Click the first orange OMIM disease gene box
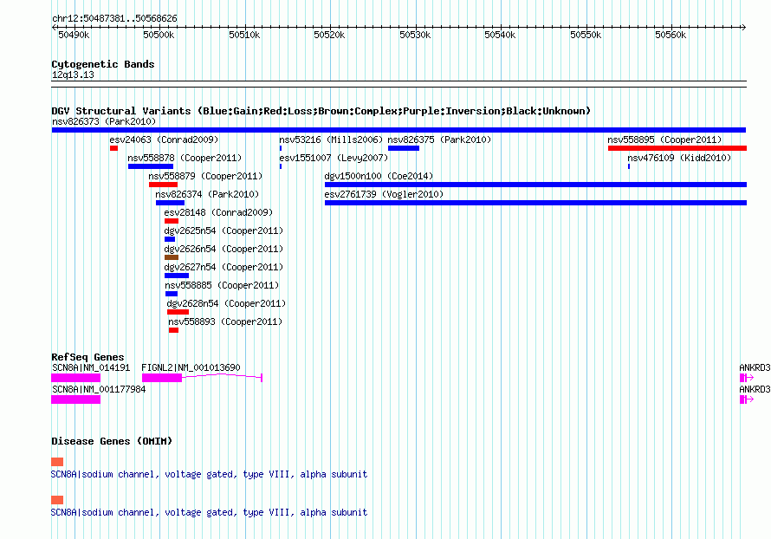Viewport: 771px width, 539px height. pyautogui.click(x=57, y=462)
